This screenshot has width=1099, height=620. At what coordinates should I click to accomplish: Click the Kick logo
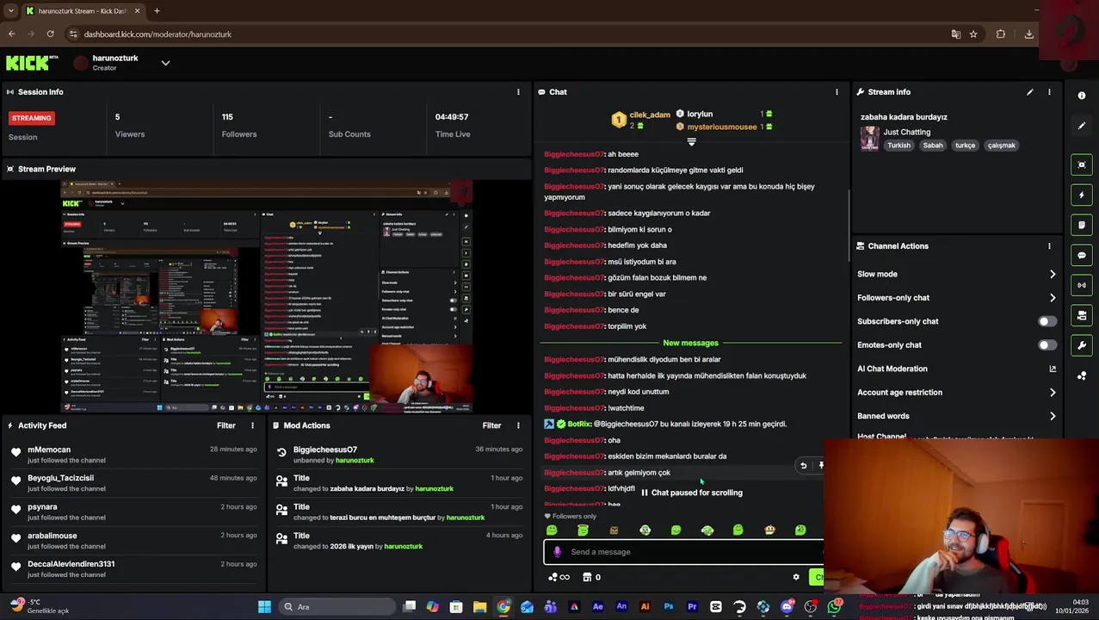[32, 63]
